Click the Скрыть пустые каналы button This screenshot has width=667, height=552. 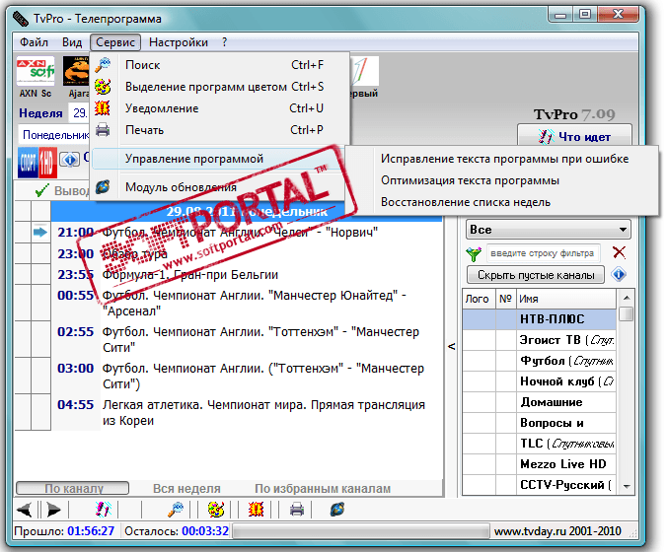pyautogui.click(x=536, y=275)
